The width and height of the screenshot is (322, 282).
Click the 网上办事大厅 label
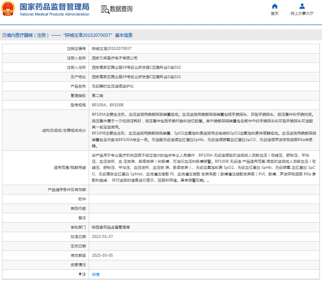pyautogui.click(x=302, y=13)
